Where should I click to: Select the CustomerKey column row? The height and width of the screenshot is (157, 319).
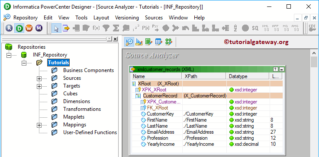207,114
